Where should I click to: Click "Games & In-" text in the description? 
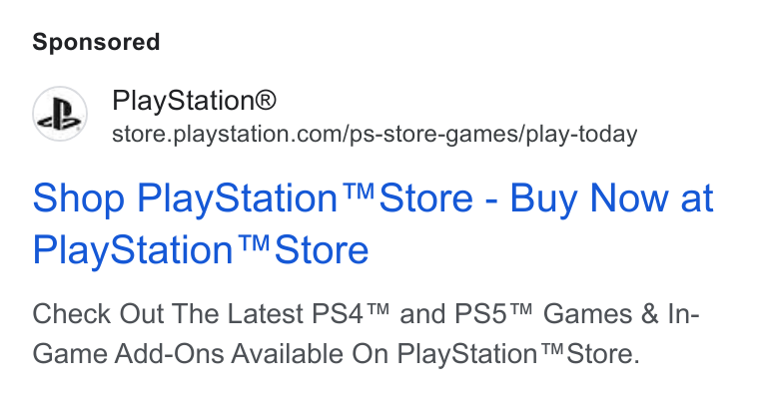click(621, 313)
